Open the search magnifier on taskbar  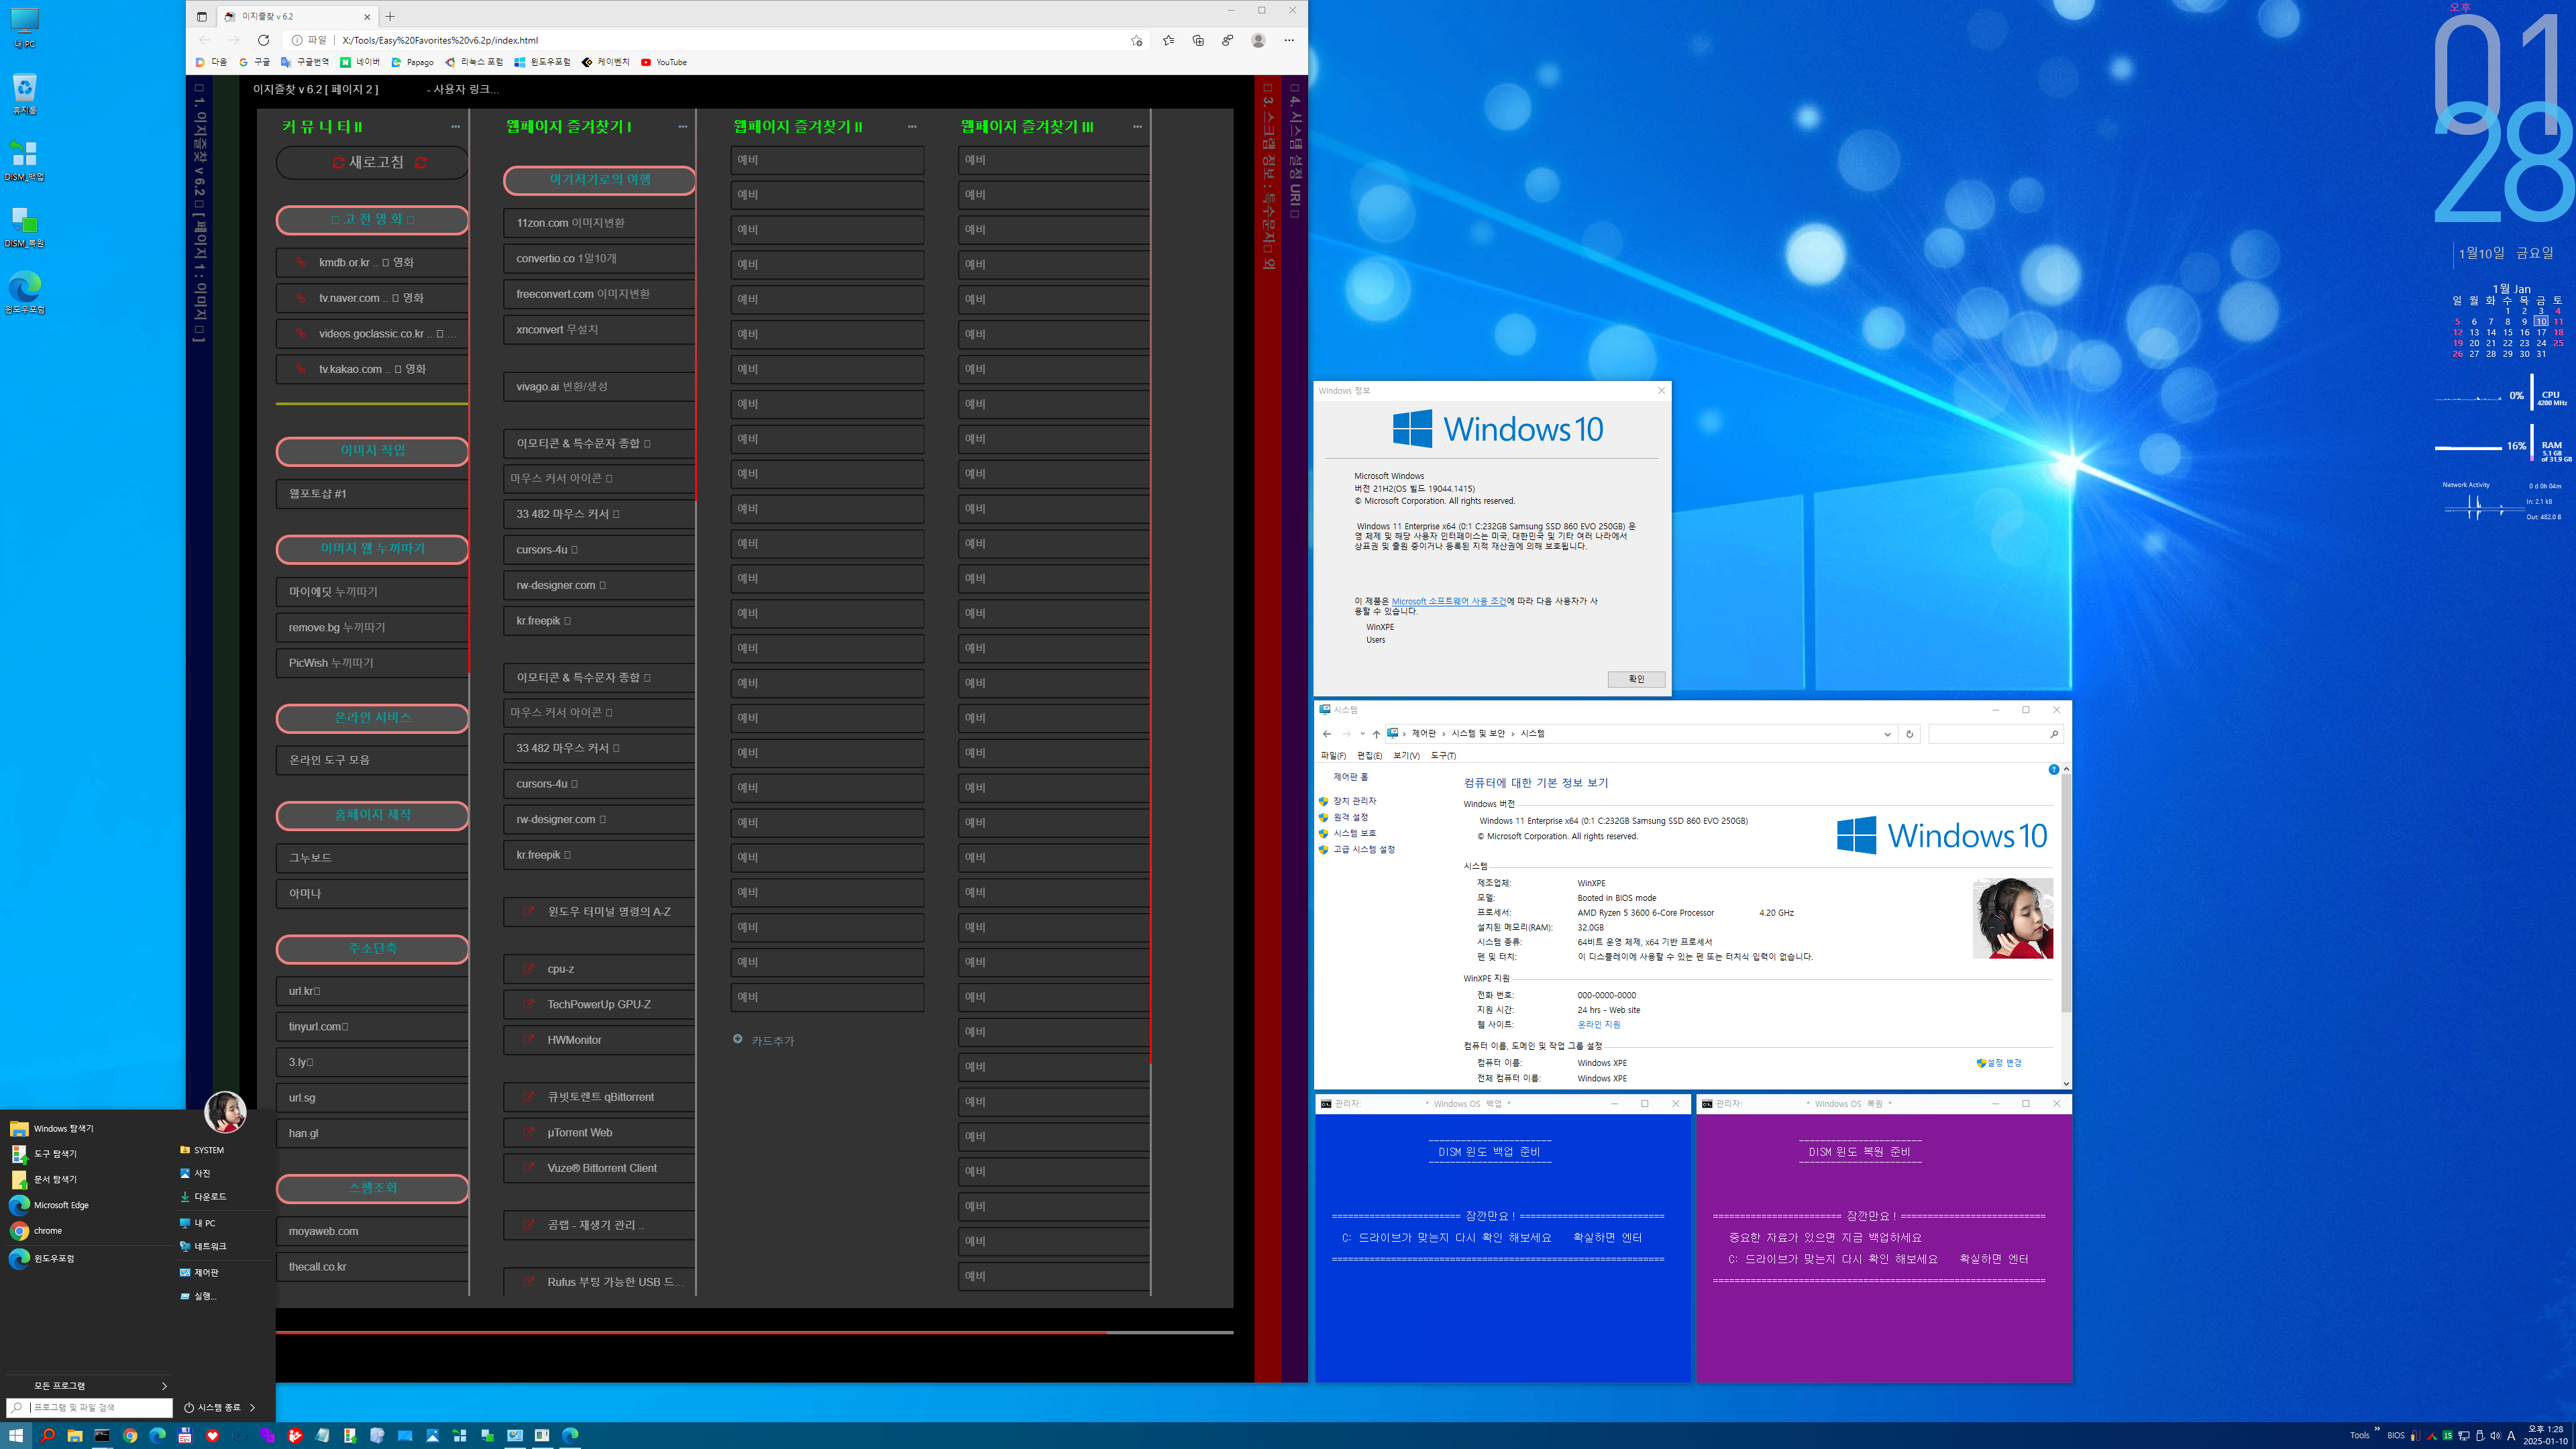(47, 1435)
